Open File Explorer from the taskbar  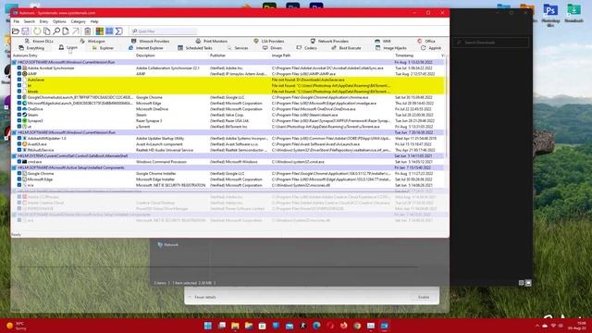click(235, 326)
